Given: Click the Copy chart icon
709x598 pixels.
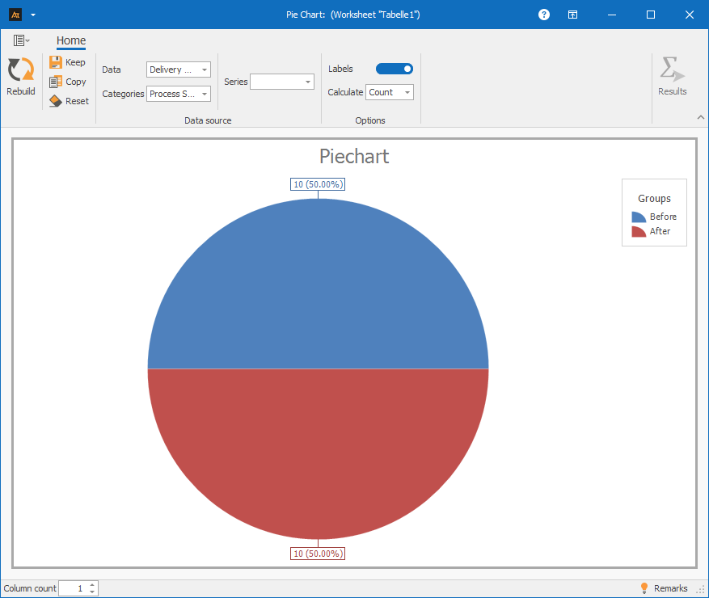Looking at the screenshot, I should (x=56, y=82).
